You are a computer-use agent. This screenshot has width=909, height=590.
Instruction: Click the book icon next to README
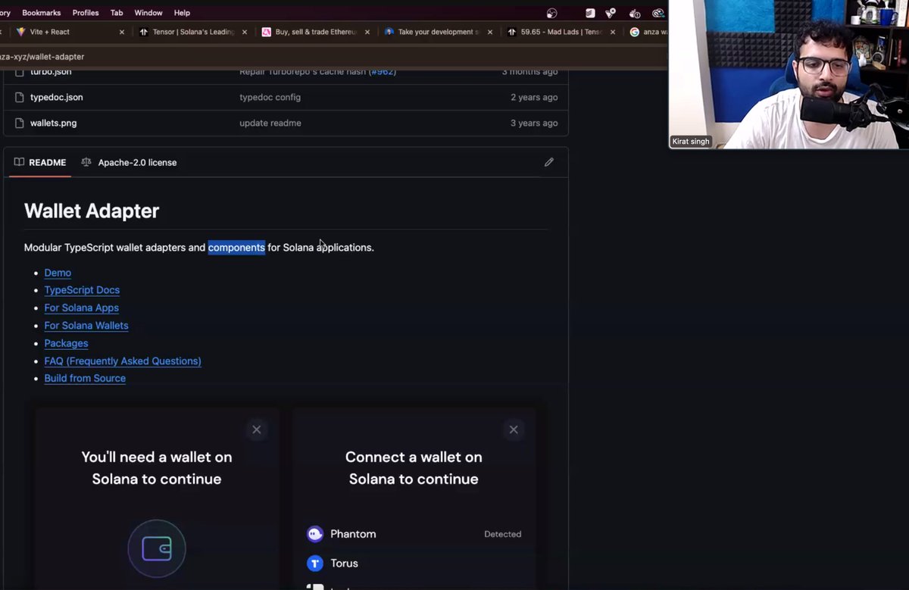tap(18, 162)
